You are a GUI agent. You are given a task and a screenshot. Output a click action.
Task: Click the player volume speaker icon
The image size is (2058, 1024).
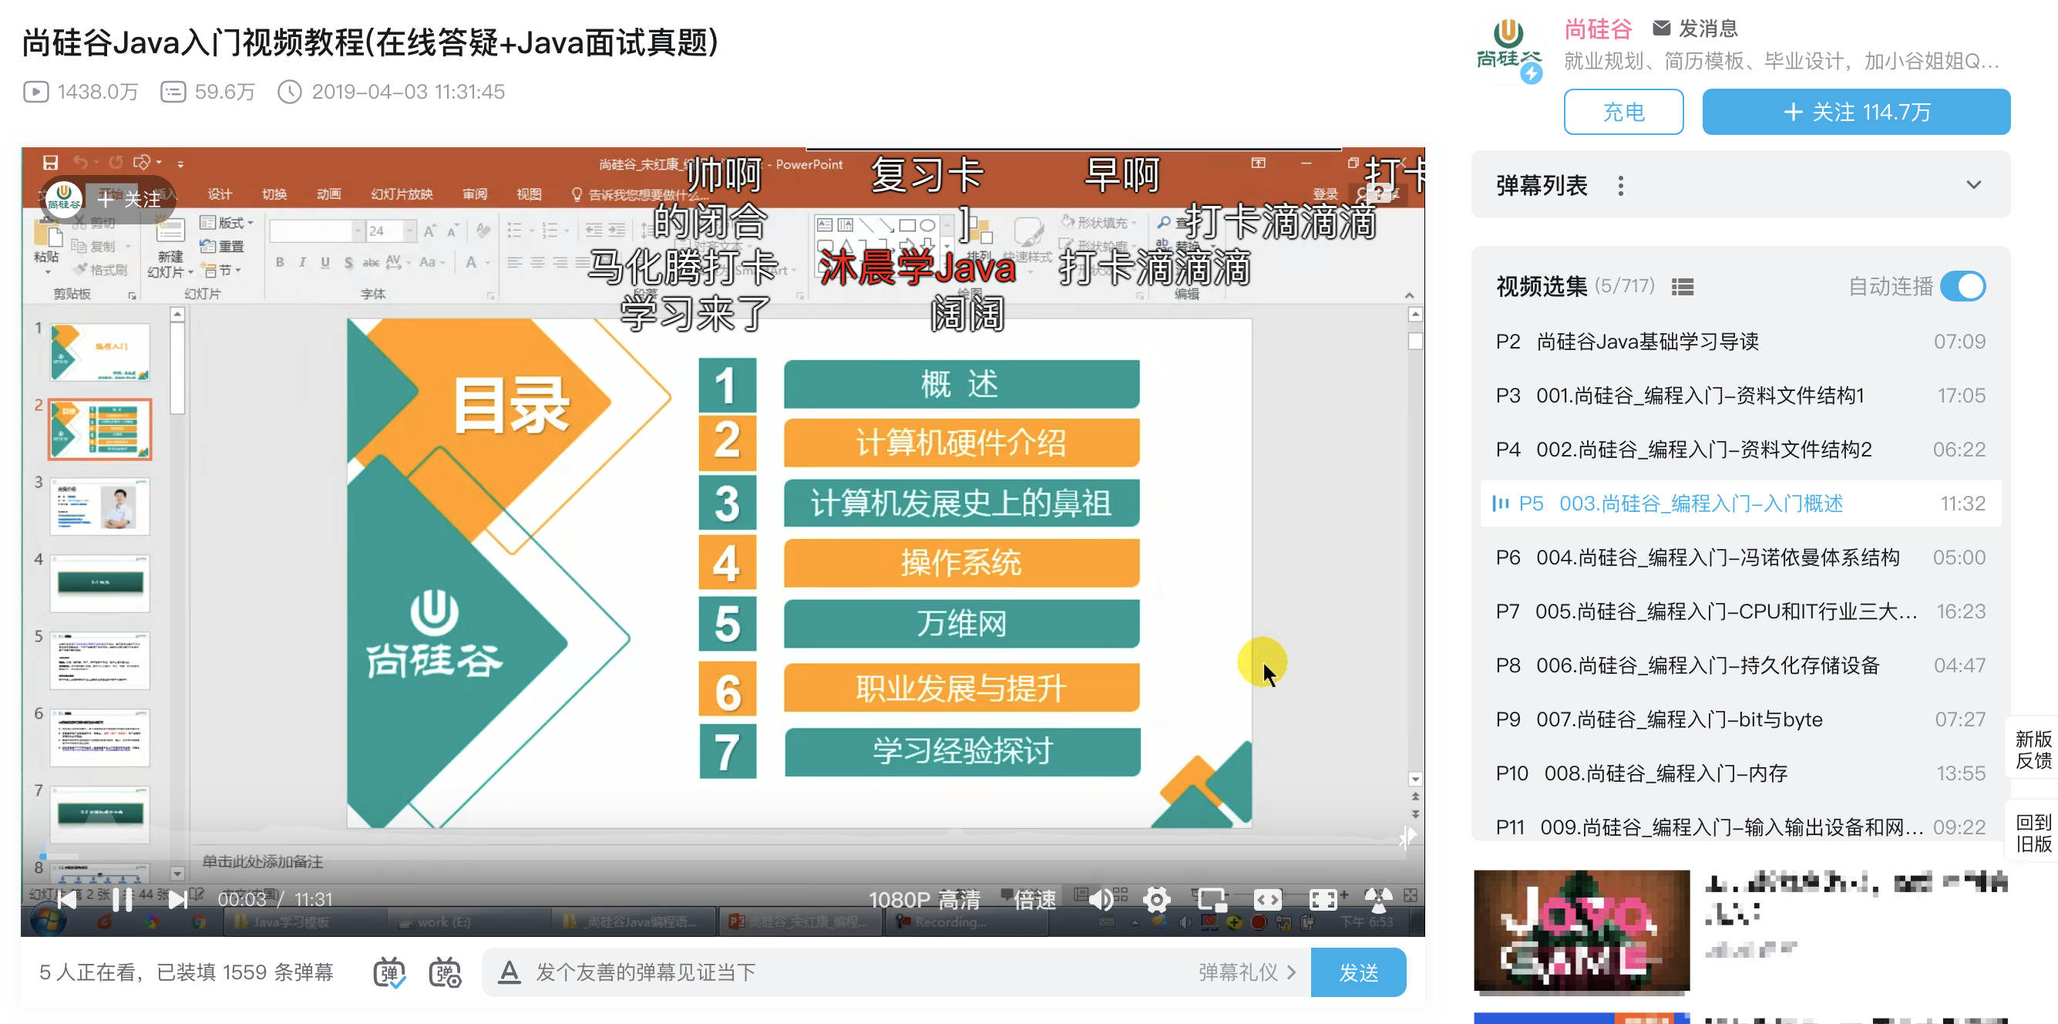click(1101, 900)
